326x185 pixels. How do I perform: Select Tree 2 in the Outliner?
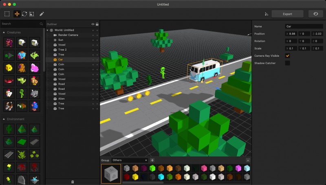62,50
